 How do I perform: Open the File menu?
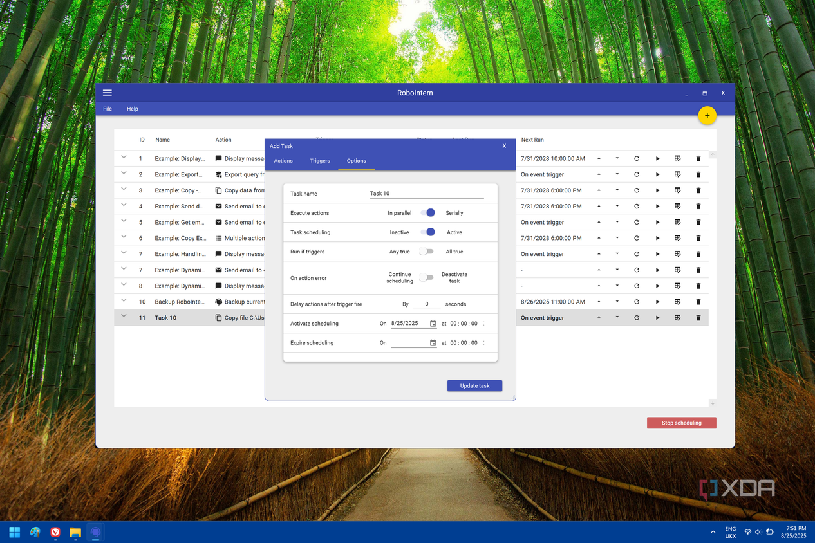tap(108, 109)
